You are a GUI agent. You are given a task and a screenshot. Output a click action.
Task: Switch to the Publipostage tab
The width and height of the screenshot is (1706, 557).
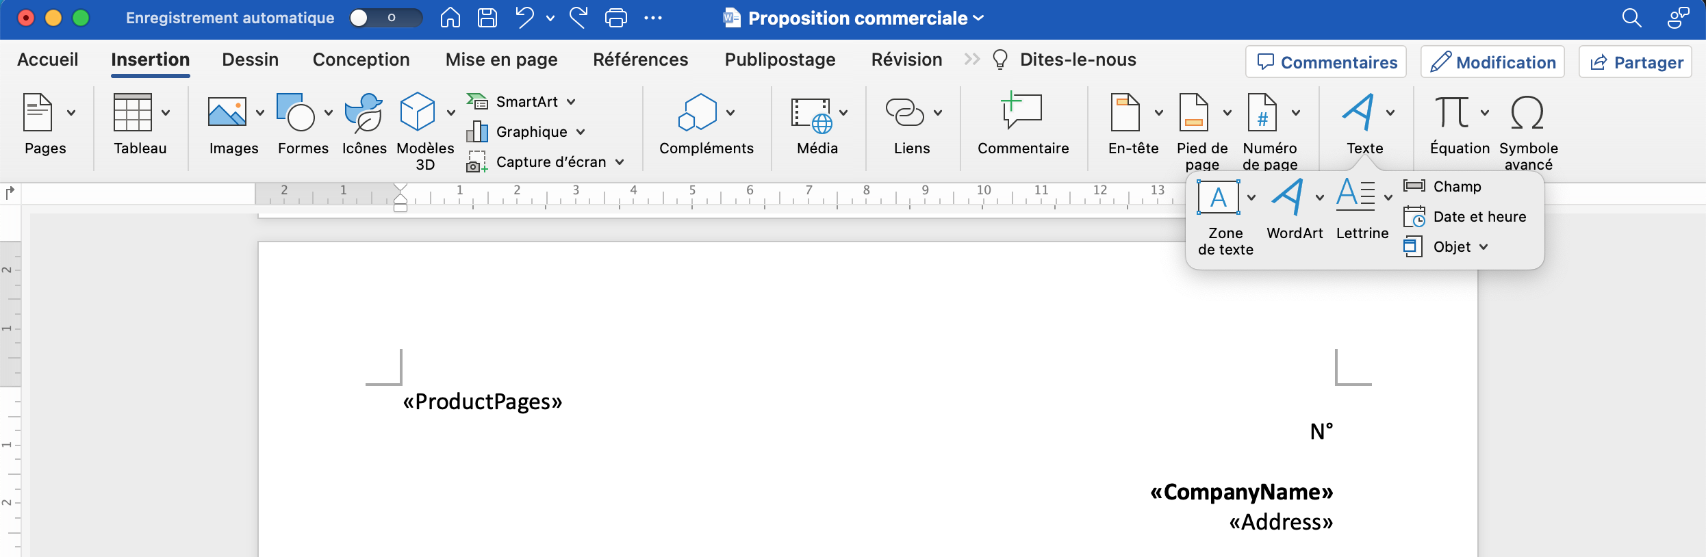[780, 60]
